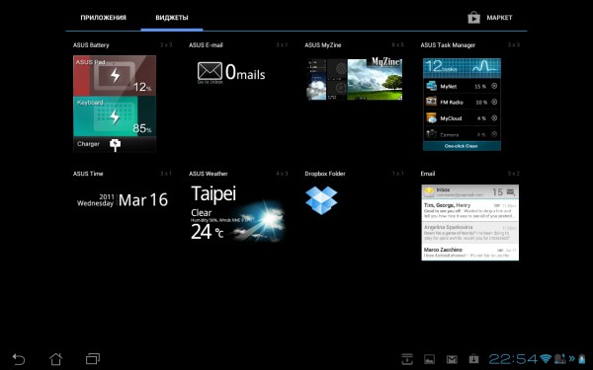Select the Dropbox box icon

[x=321, y=200]
